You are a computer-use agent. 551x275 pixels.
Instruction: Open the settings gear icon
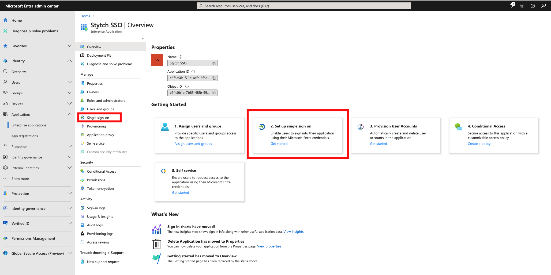tap(522, 6)
